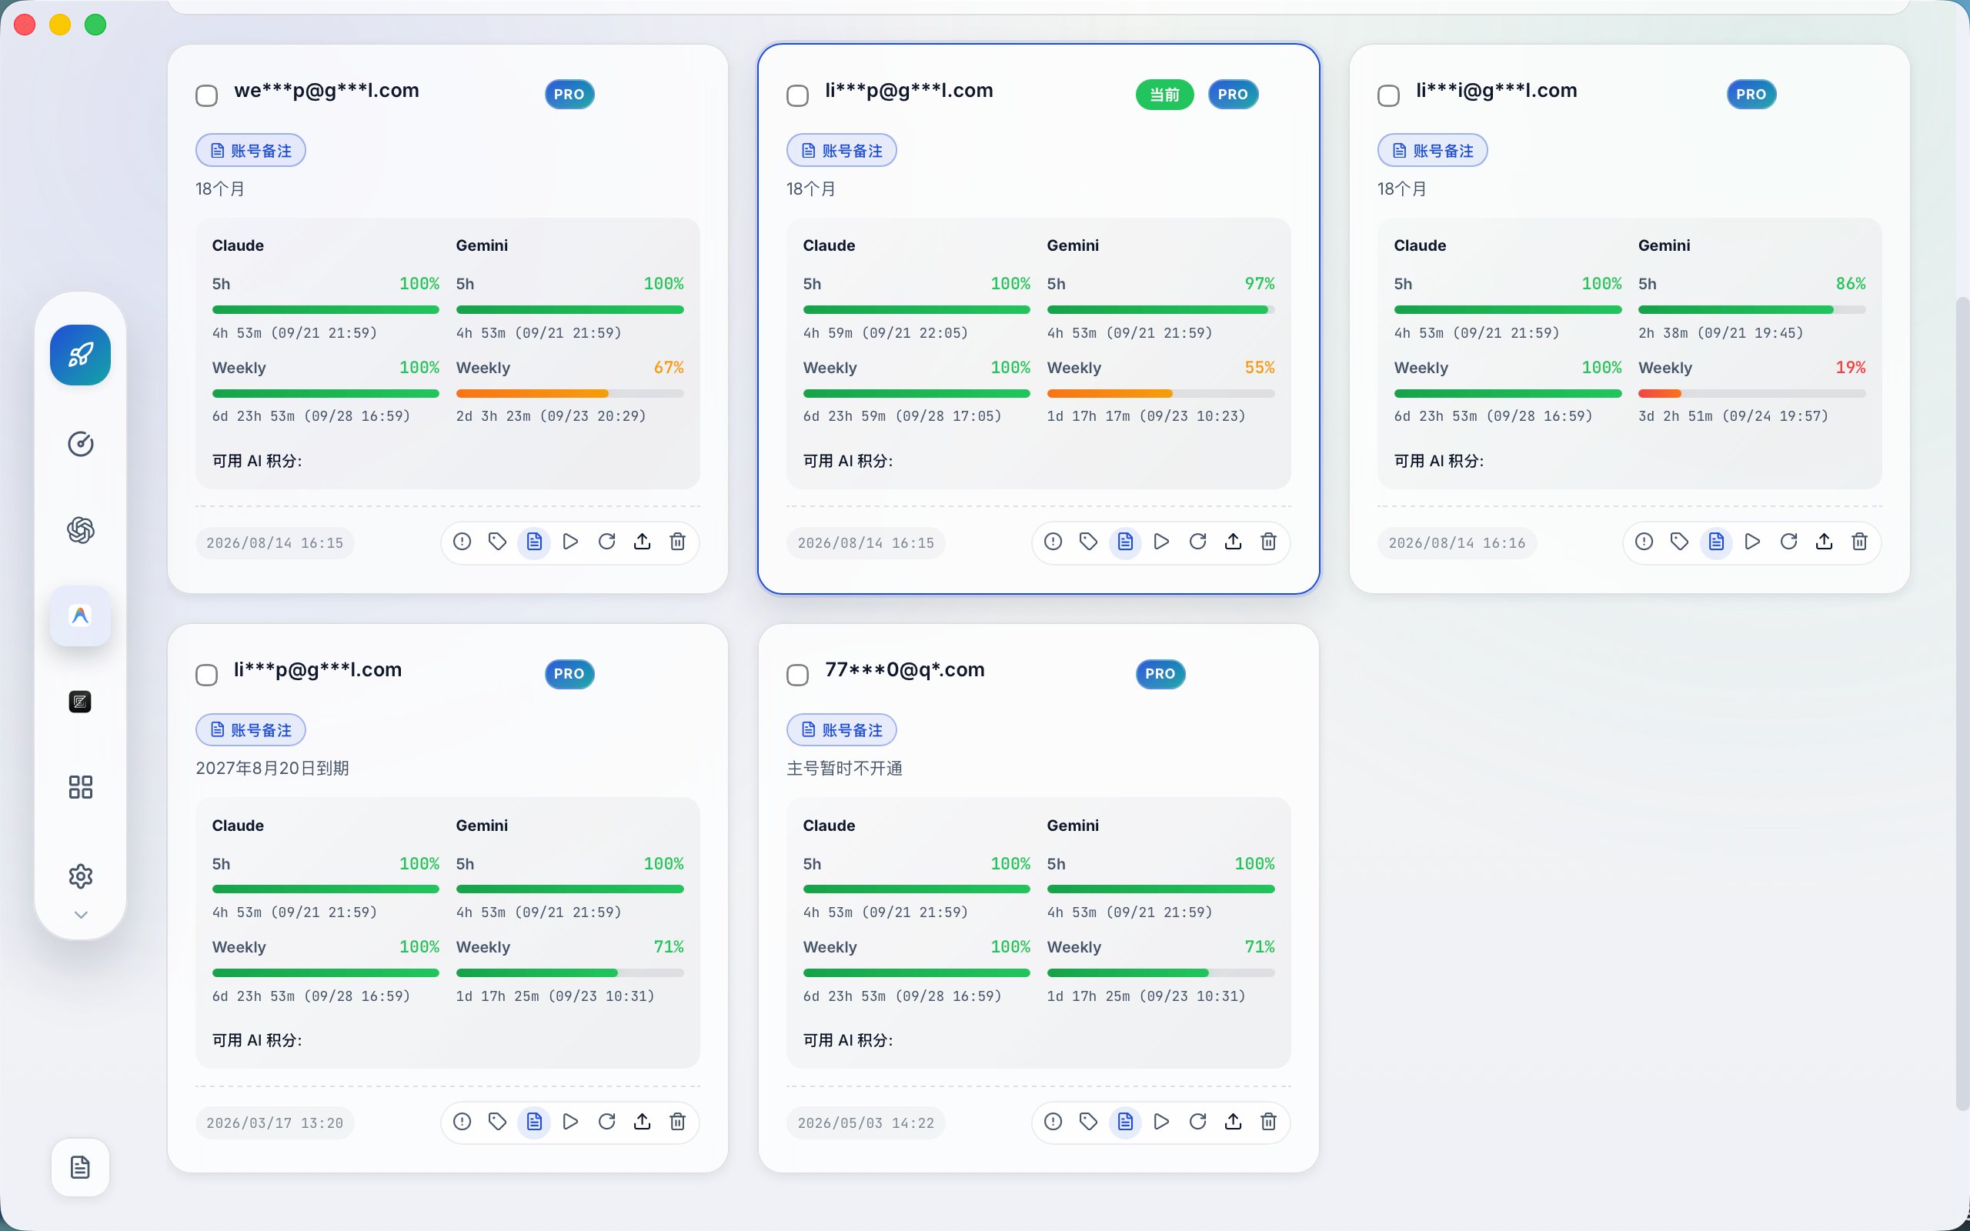Refresh the account dated 2026/03/17 13:20
The height and width of the screenshot is (1231, 1970).
click(x=606, y=1122)
